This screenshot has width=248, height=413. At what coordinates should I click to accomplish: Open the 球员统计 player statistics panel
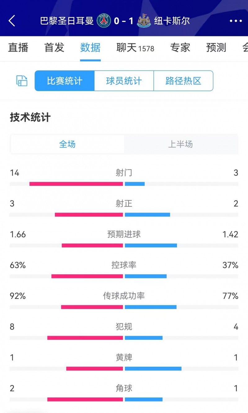point(124,81)
